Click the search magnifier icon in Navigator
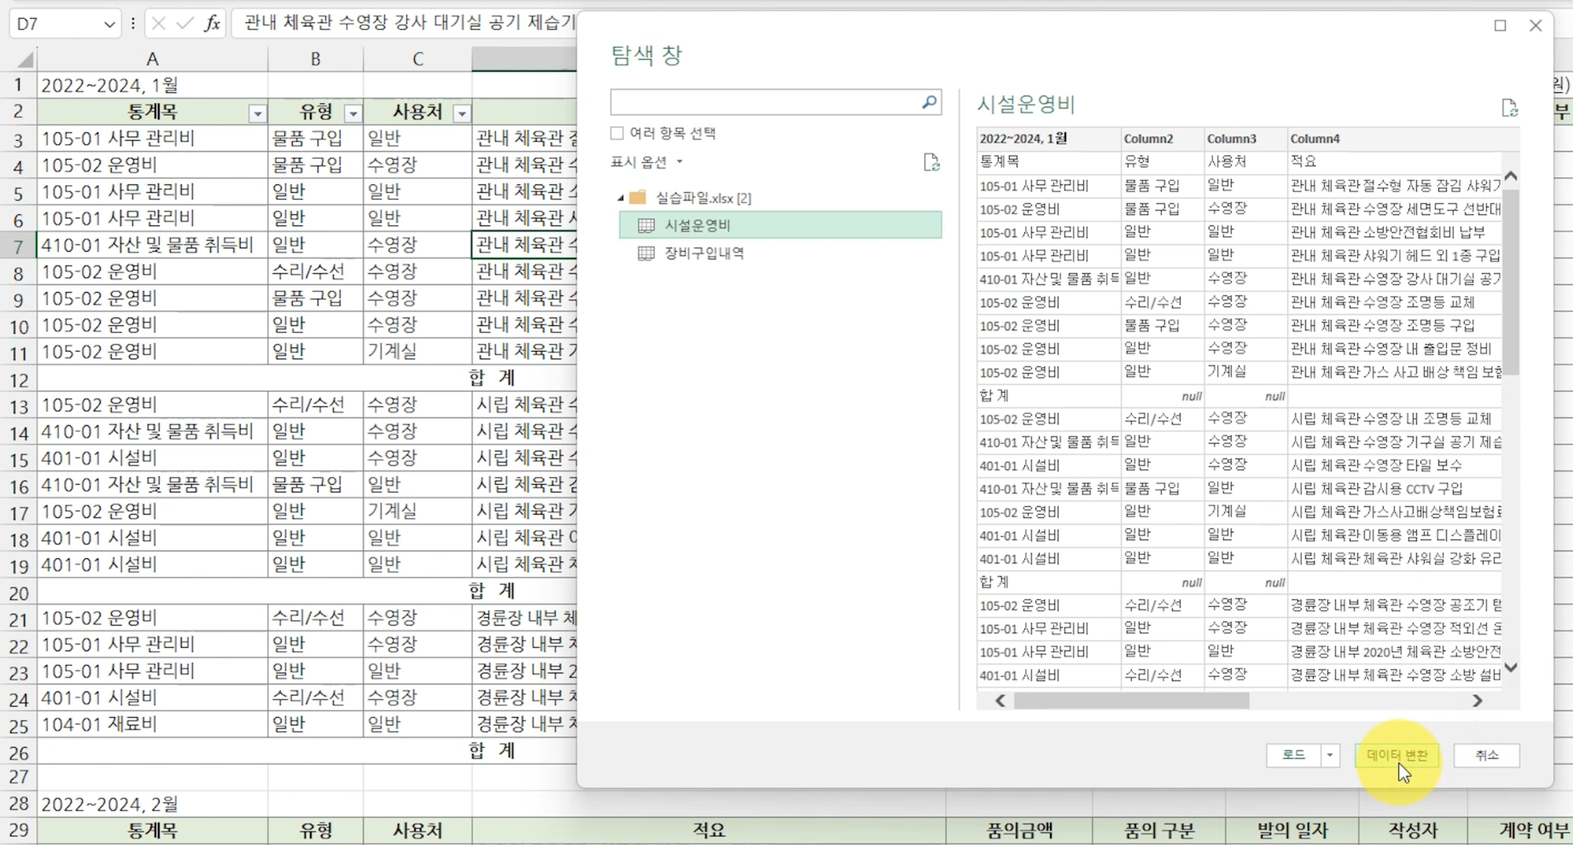This screenshot has height=845, width=1573. [929, 102]
